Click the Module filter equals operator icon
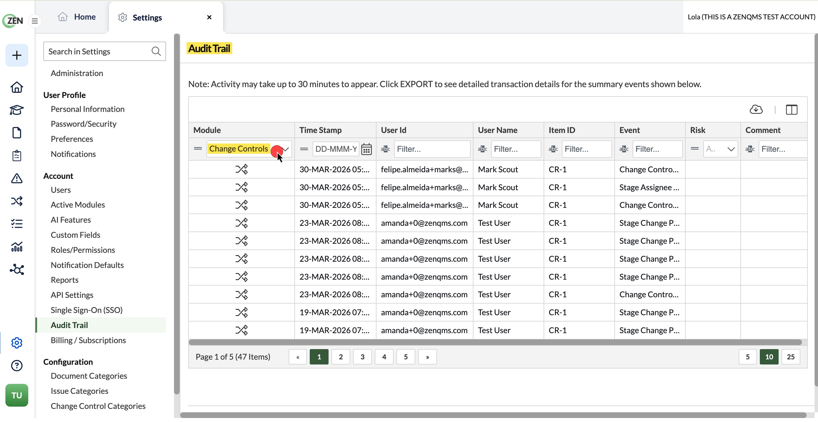The height and width of the screenshot is (422, 818). click(198, 149)
